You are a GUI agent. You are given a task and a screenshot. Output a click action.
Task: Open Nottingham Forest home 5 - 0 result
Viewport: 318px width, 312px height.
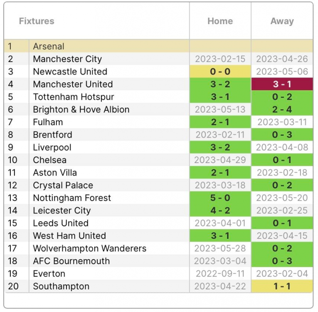220,198
